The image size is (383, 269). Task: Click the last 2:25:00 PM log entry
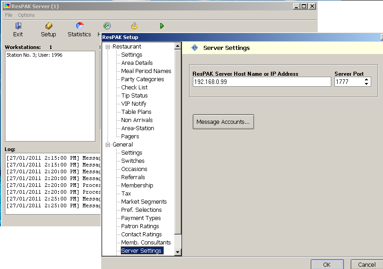pyautogui.click(x=54, y=206)
